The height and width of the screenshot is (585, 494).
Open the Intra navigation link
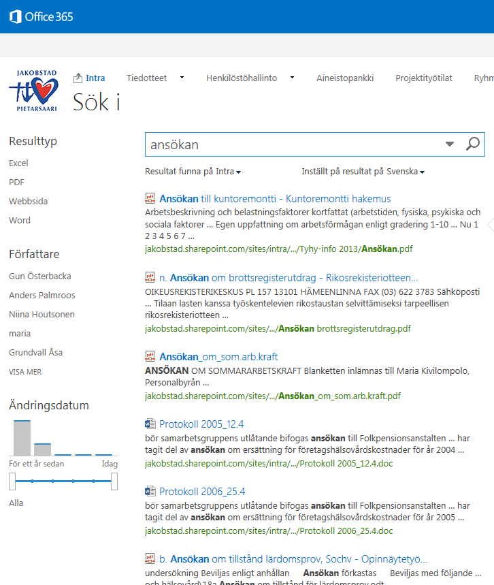click(95, 78)
